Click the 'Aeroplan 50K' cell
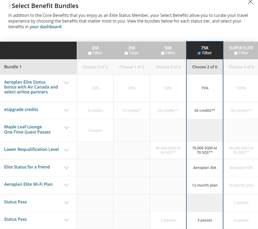 [241, 168]
